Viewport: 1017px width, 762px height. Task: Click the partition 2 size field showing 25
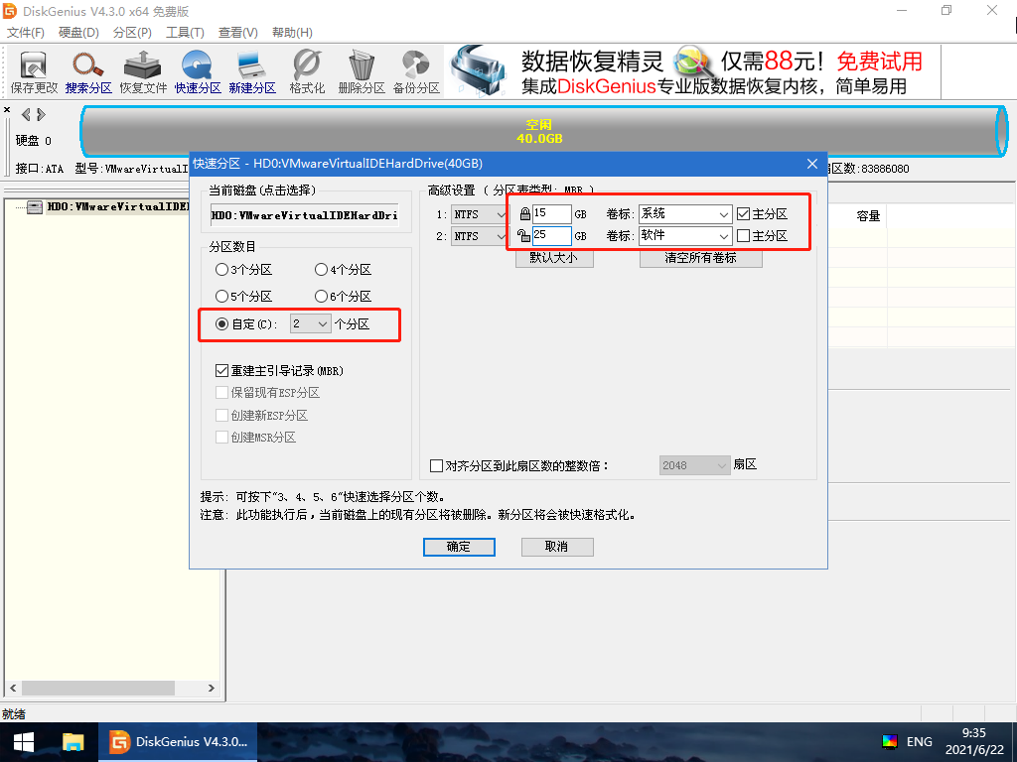(x=551, y=236)
